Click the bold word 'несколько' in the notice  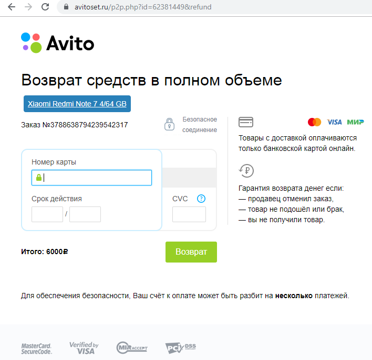294,296
